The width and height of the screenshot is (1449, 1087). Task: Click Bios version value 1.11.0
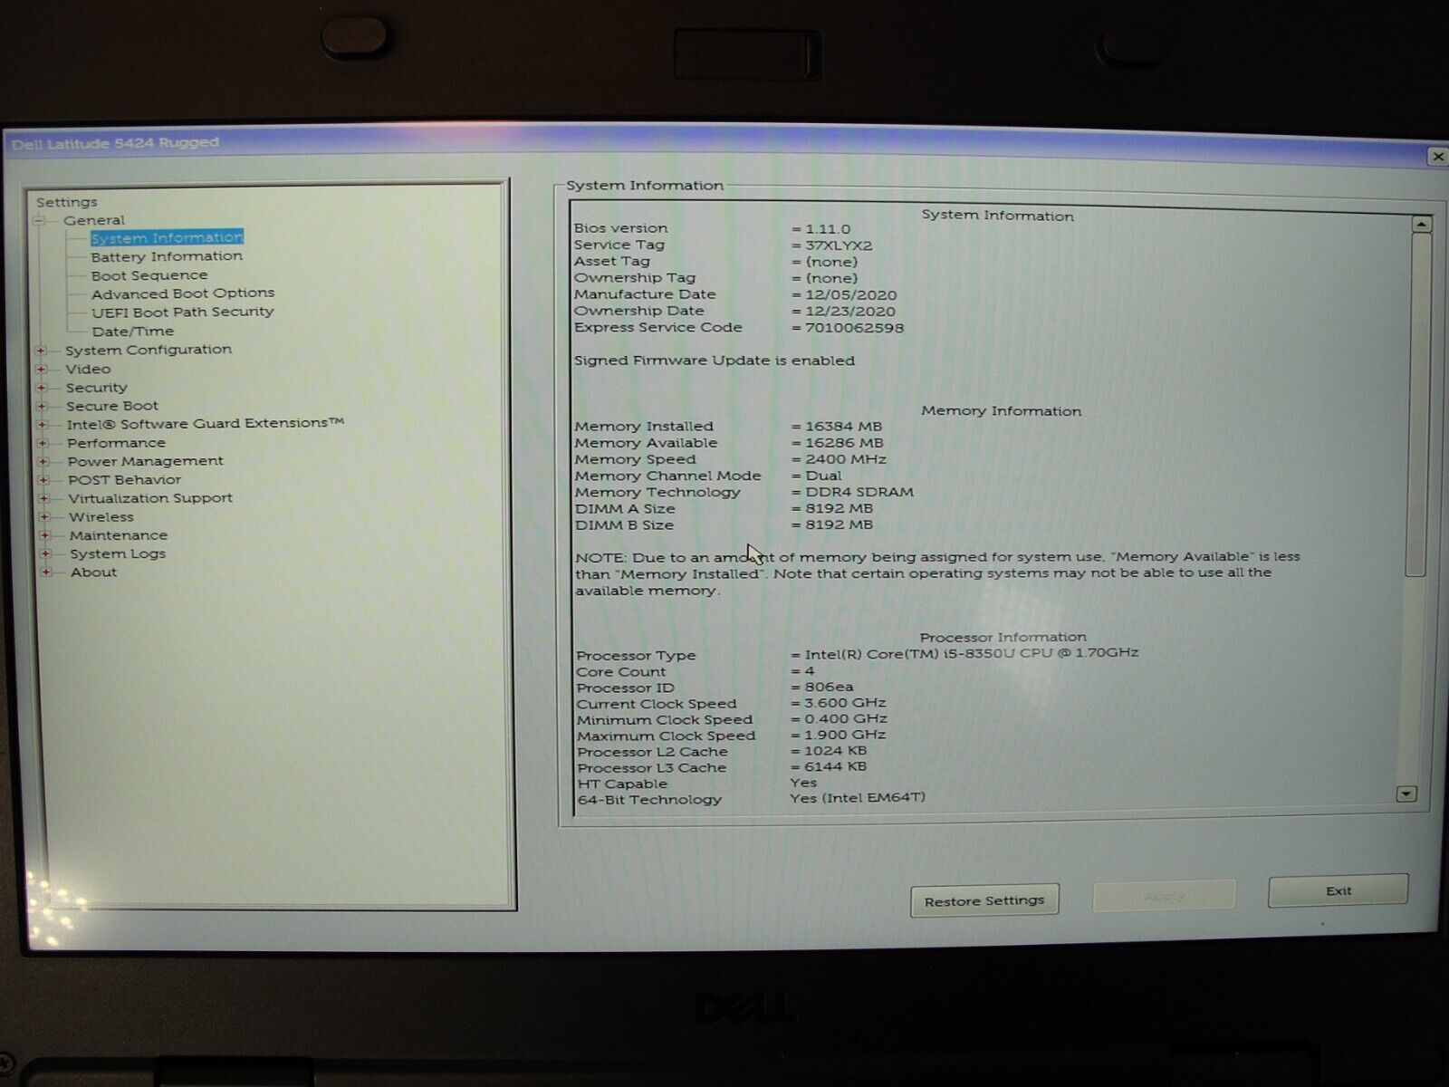[828, 229]
